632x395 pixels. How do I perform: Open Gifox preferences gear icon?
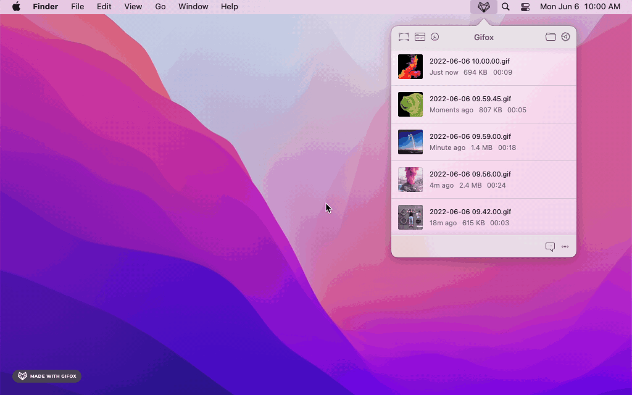click(565, 37)
